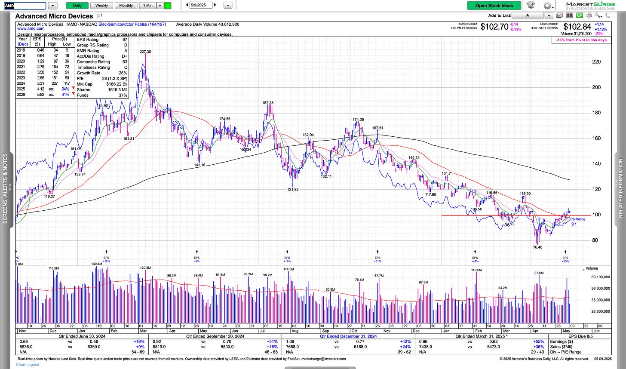
Task: Click the Acc/Dis Rating D+ row
Action: click(102, 56)
